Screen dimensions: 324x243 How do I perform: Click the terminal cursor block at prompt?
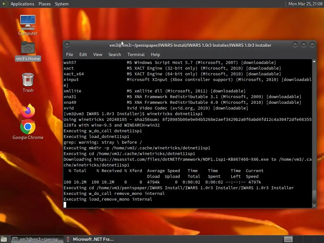point(65,205)
